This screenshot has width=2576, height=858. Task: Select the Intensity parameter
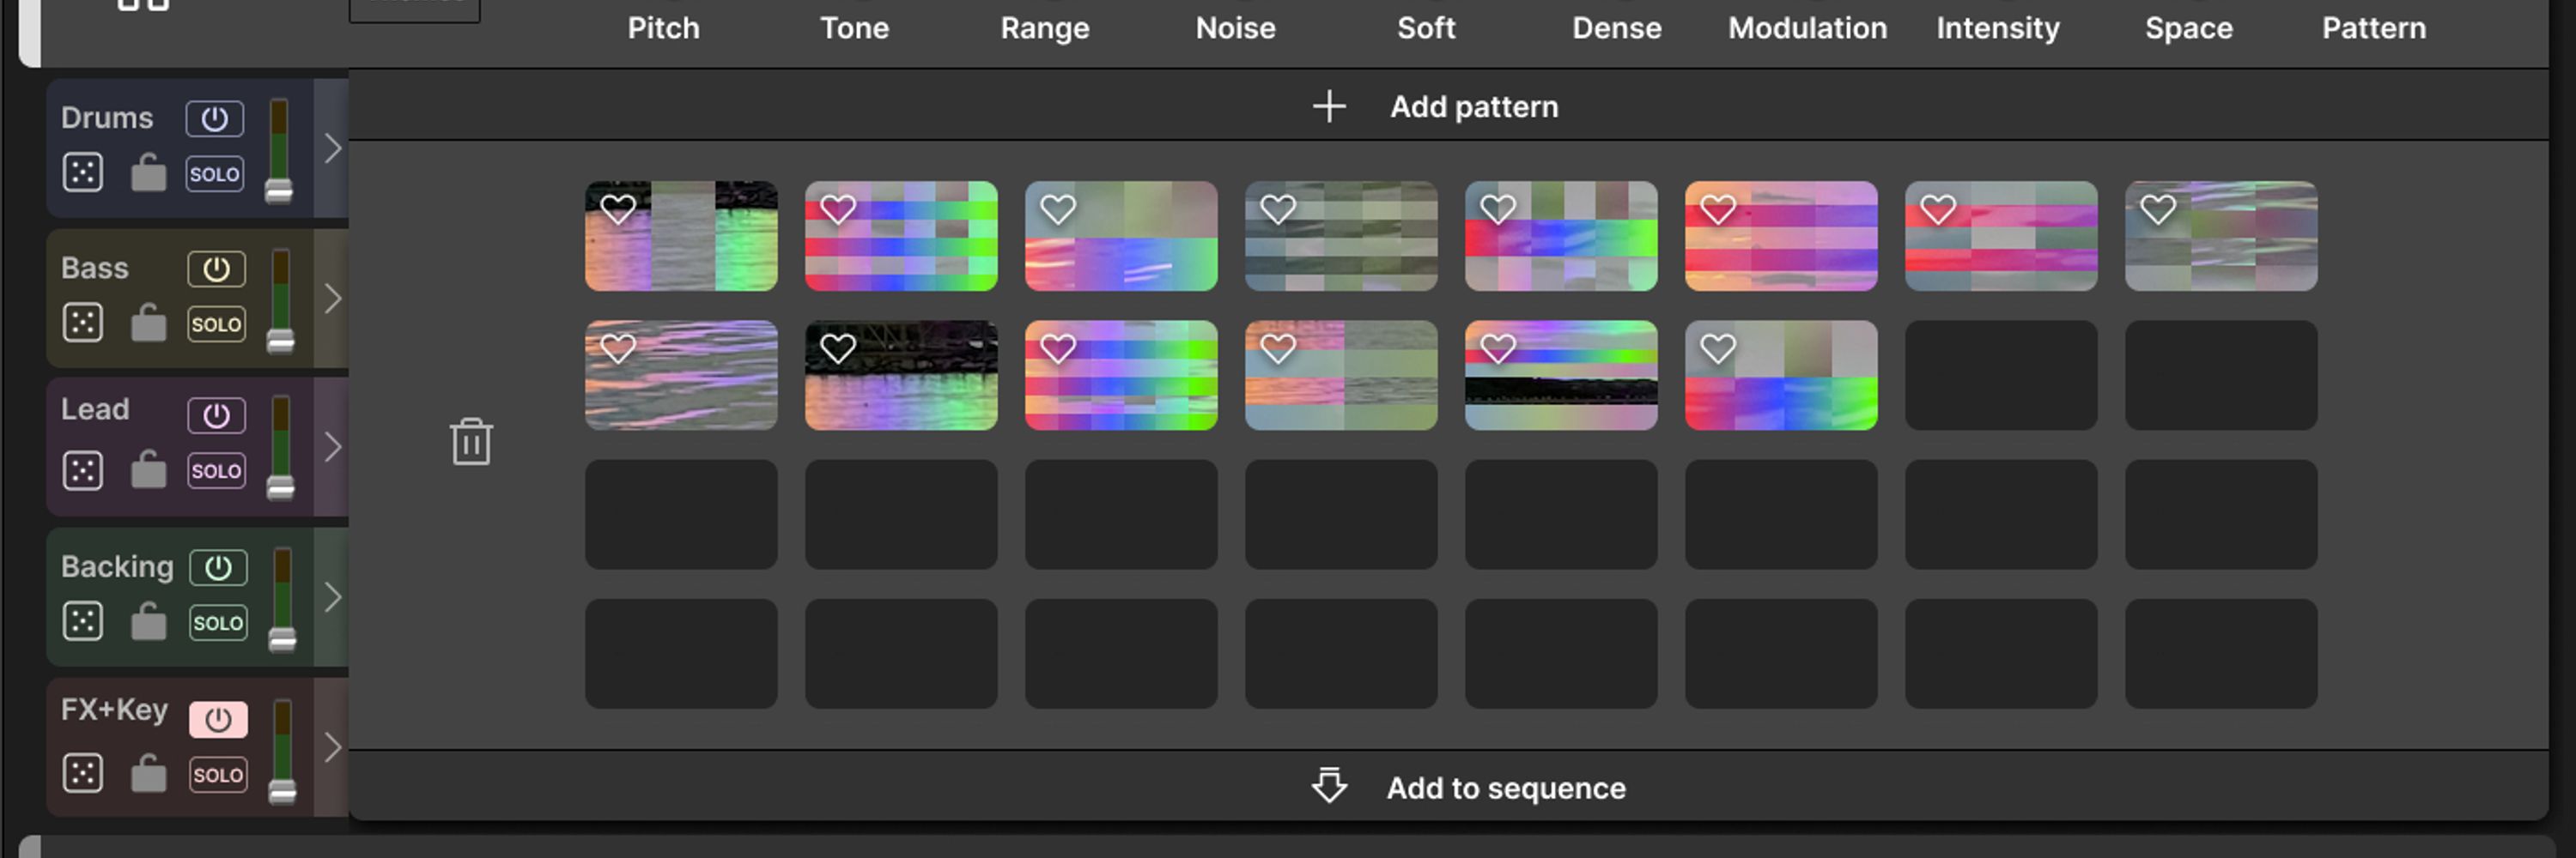click(x=1998, y=28)
